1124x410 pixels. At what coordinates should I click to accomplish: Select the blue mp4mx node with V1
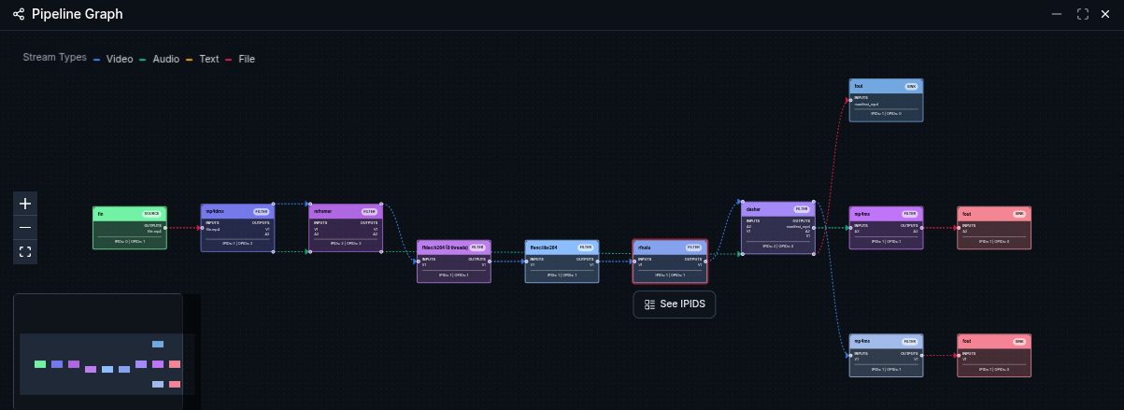coord(886,356)
